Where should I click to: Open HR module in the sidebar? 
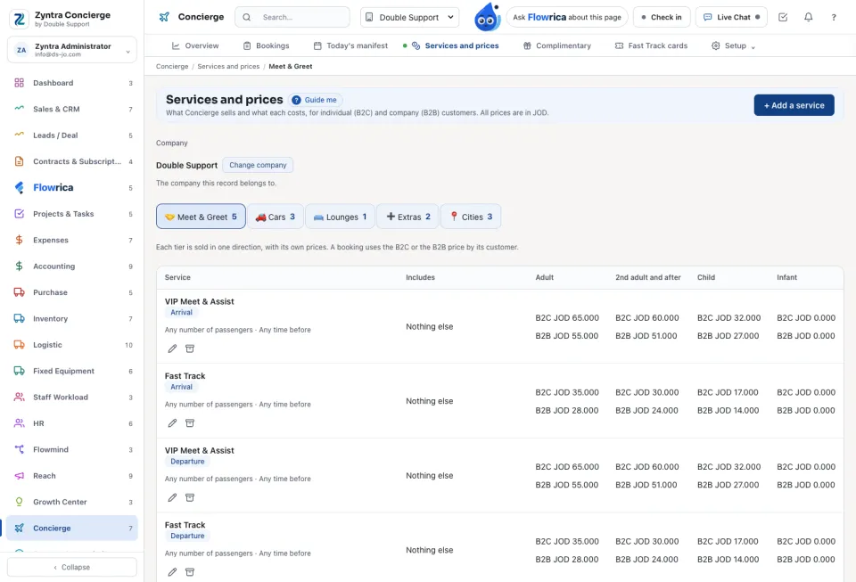pyautogui.click(x=72, y=423)
